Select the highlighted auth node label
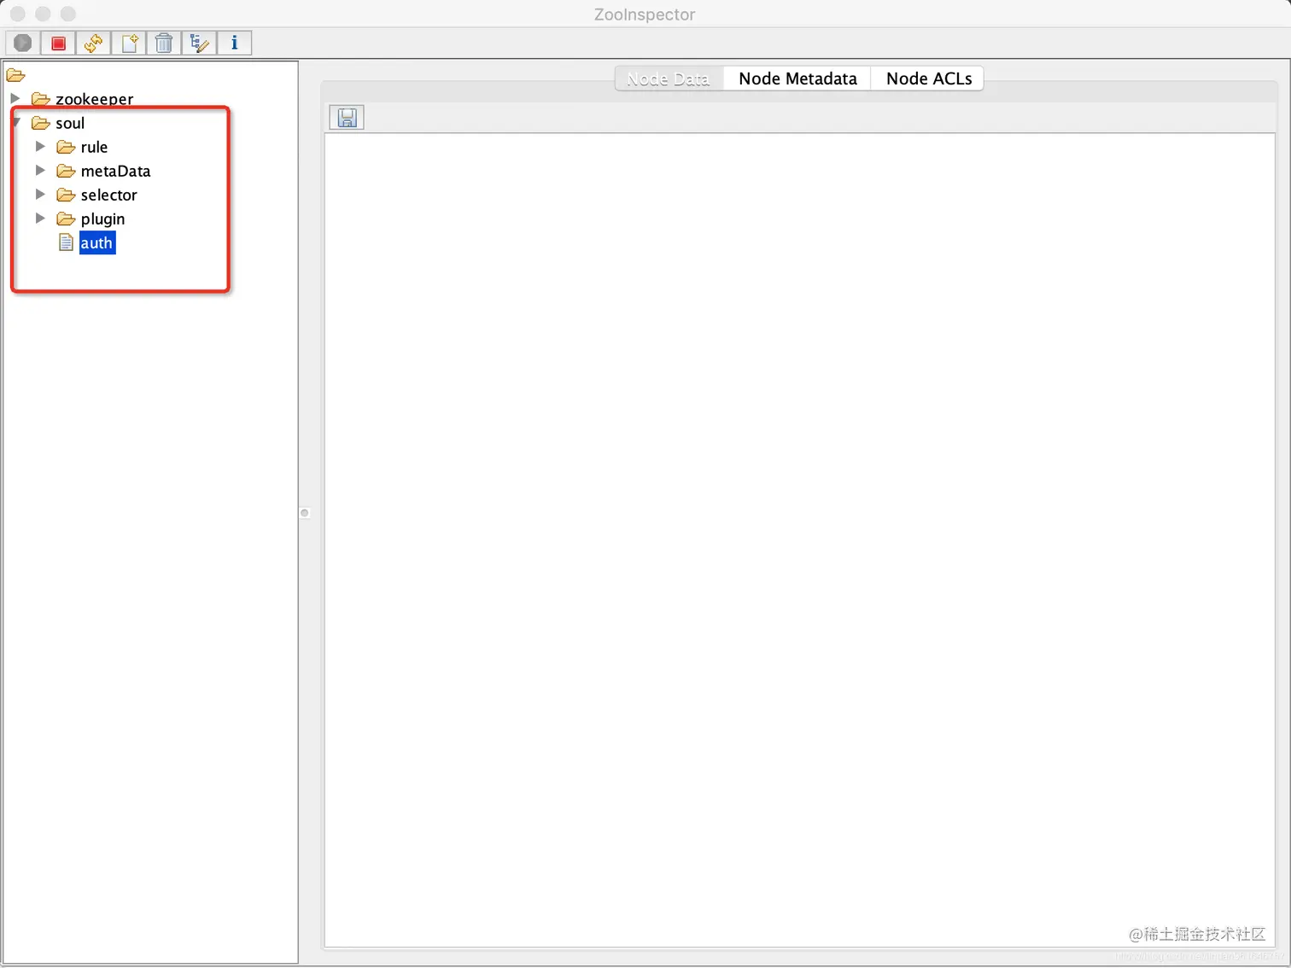The height and width of the screenshot is (968, 1291). coord(96,243)
